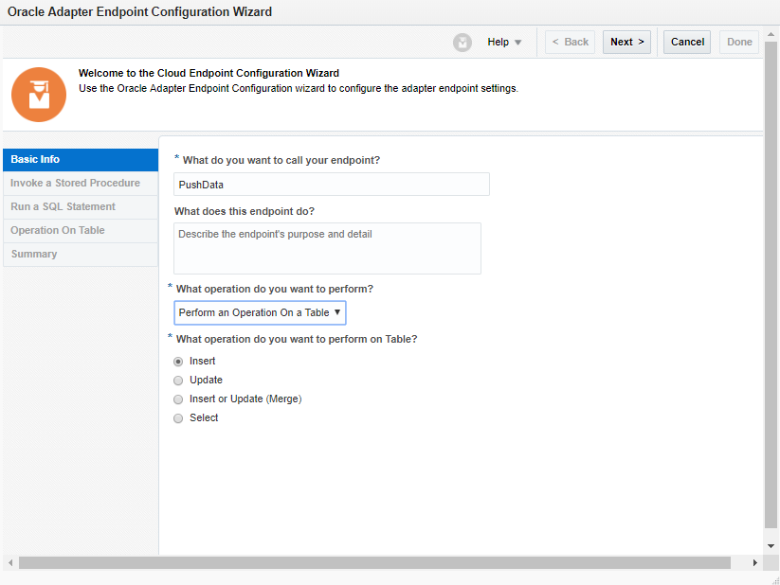Image resolution: width=780 pixels, height=585 pixels.
Task: Open the operation type dropdown
Action: [x=260, y=312]
